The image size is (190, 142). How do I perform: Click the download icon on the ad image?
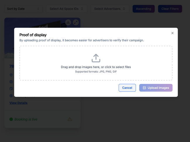pos(68,22)
